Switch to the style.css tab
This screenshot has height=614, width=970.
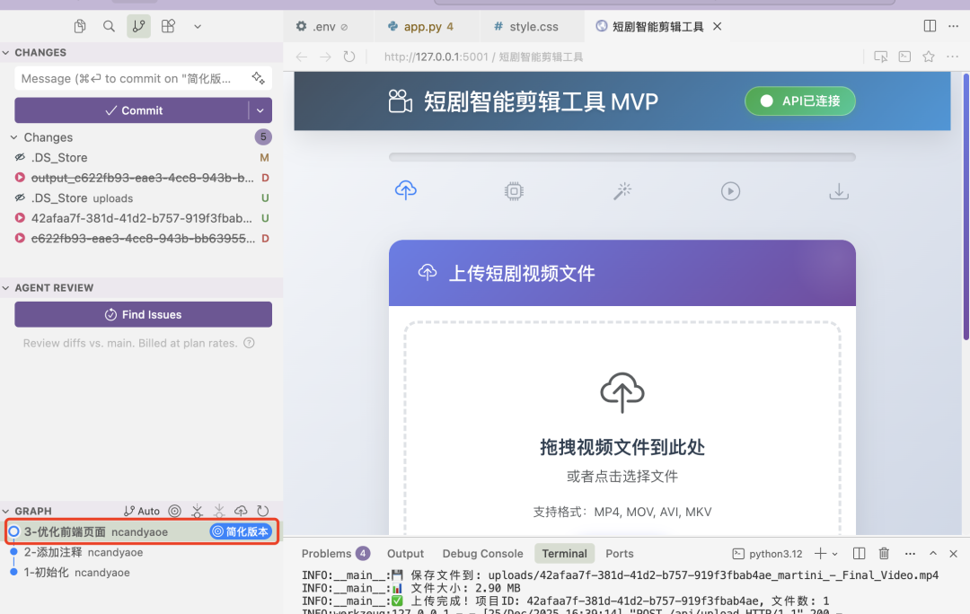point(533,27)
